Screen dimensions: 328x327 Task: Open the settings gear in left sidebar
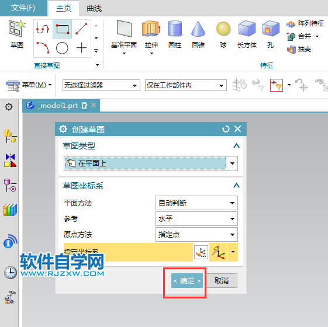[9, 107]
